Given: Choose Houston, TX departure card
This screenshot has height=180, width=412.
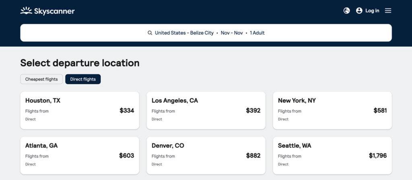Looking at the screenshot, I should click(x=80, y=110).
